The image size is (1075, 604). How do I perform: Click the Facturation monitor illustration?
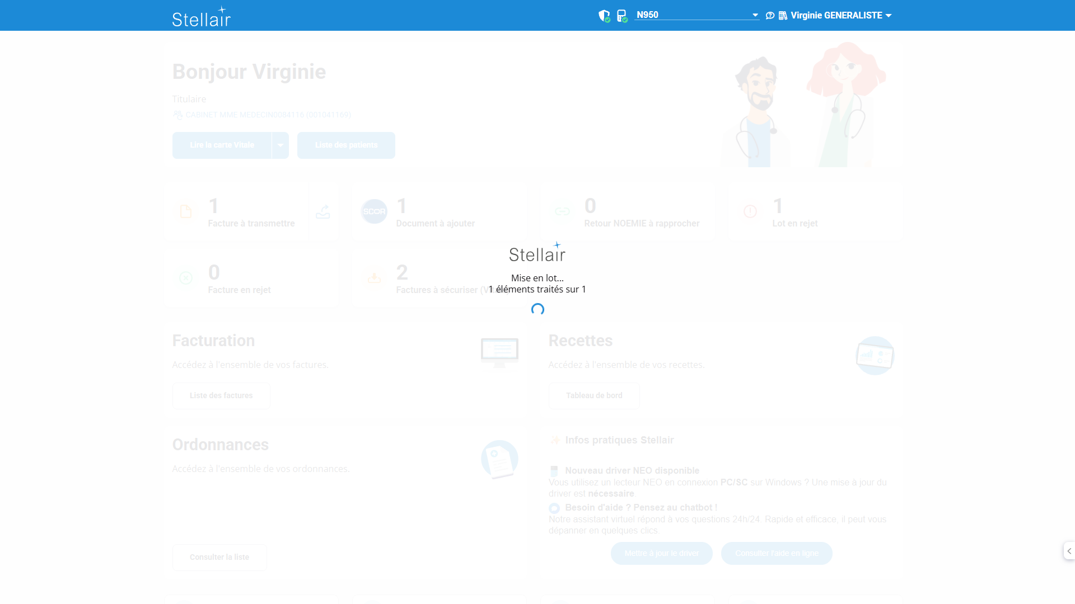pos(499,355)
